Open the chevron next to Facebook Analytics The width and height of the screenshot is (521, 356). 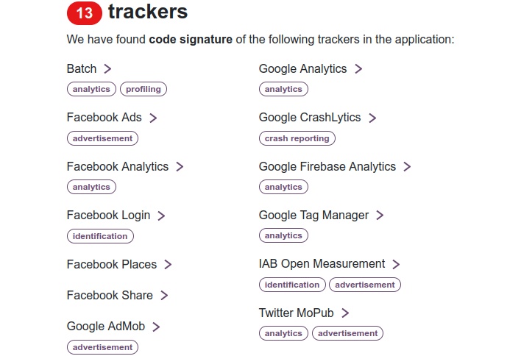pyautogui.click(x=180, y=167)
